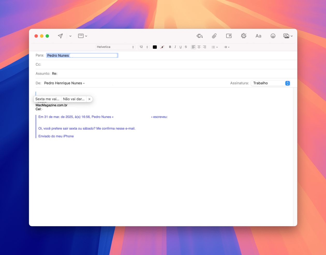This screenshot has width=326, height=255.
Task: Toggle strikethrough formatting
Action: pos(186,47)
